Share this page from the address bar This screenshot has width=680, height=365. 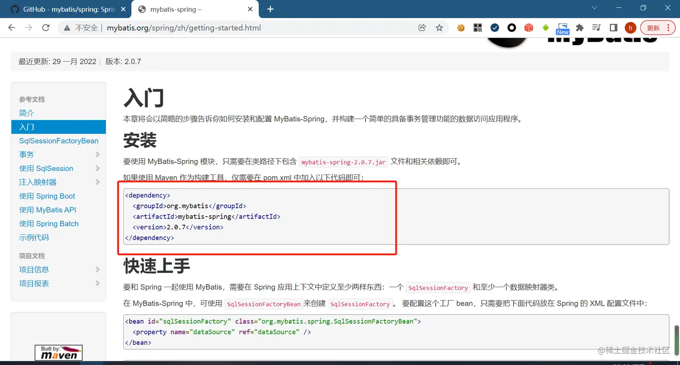point(422,28)
